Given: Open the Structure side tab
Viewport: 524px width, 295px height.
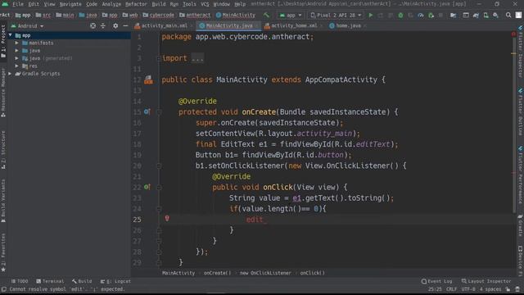Looking at the screenshot, I should click(x=3, y=150).
